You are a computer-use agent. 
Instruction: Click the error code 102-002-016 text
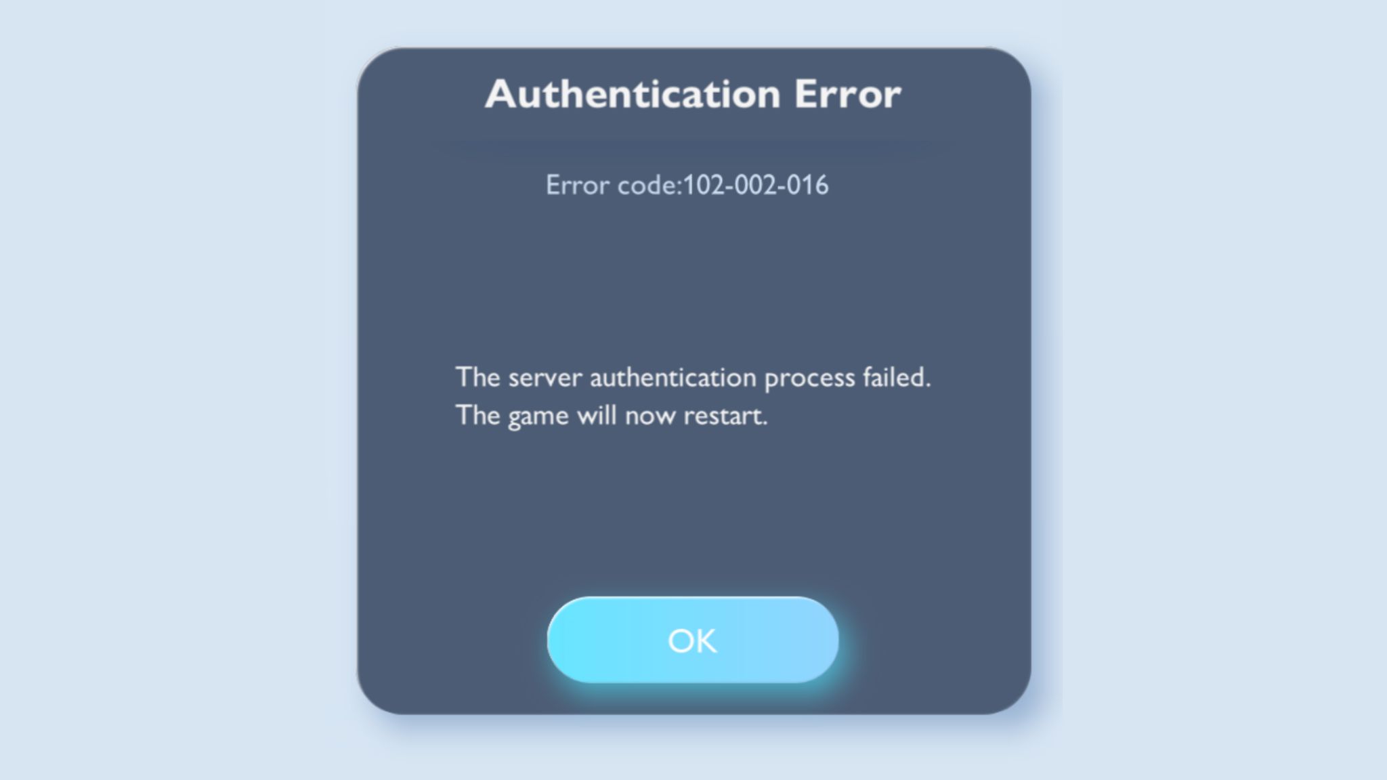687,185
